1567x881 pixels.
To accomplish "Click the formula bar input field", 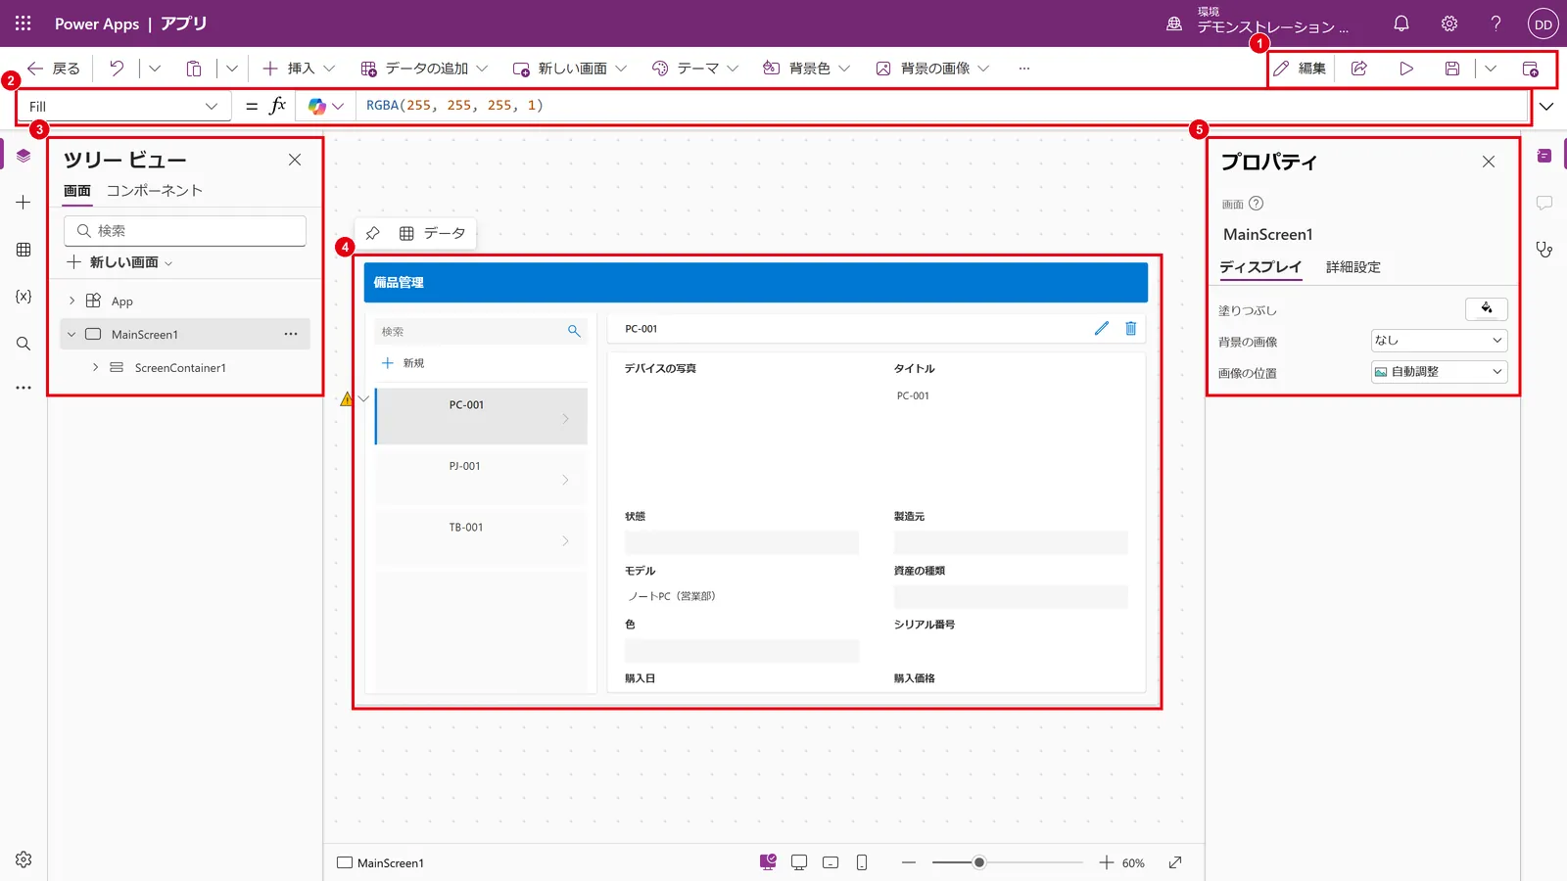I will (x=941, y=106).
